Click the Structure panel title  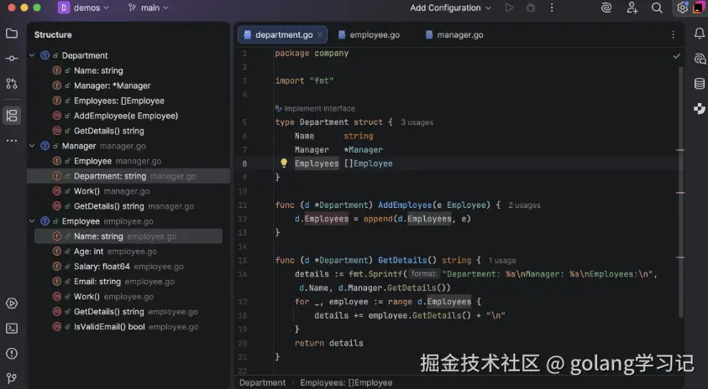click(53, 34)
